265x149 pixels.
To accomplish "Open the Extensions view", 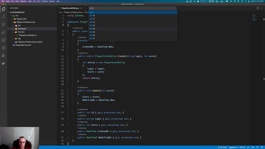I will tap(4, 40).
